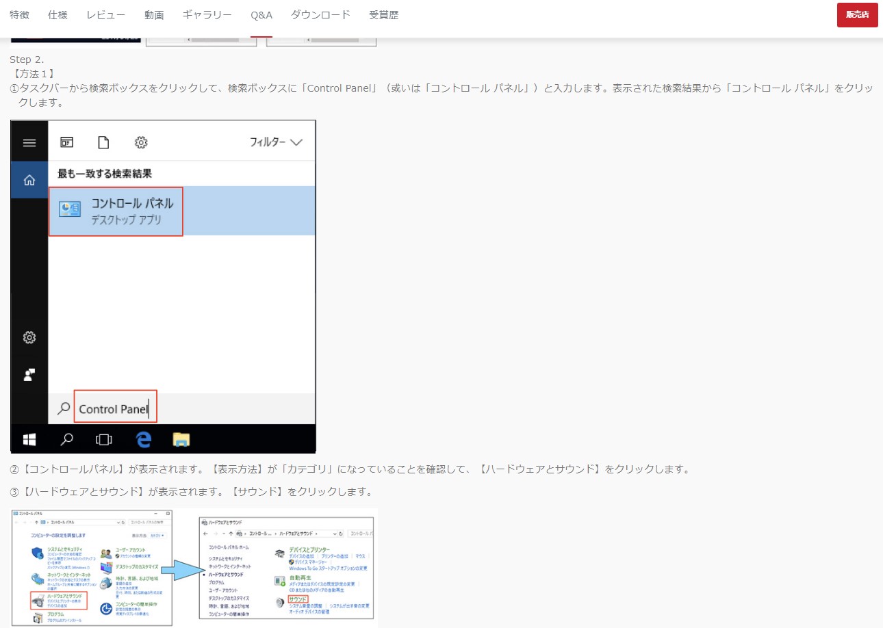The height and width of the screenshot is (628, 883).
Task: Open the 動画 tab
Action: point(154,14)
